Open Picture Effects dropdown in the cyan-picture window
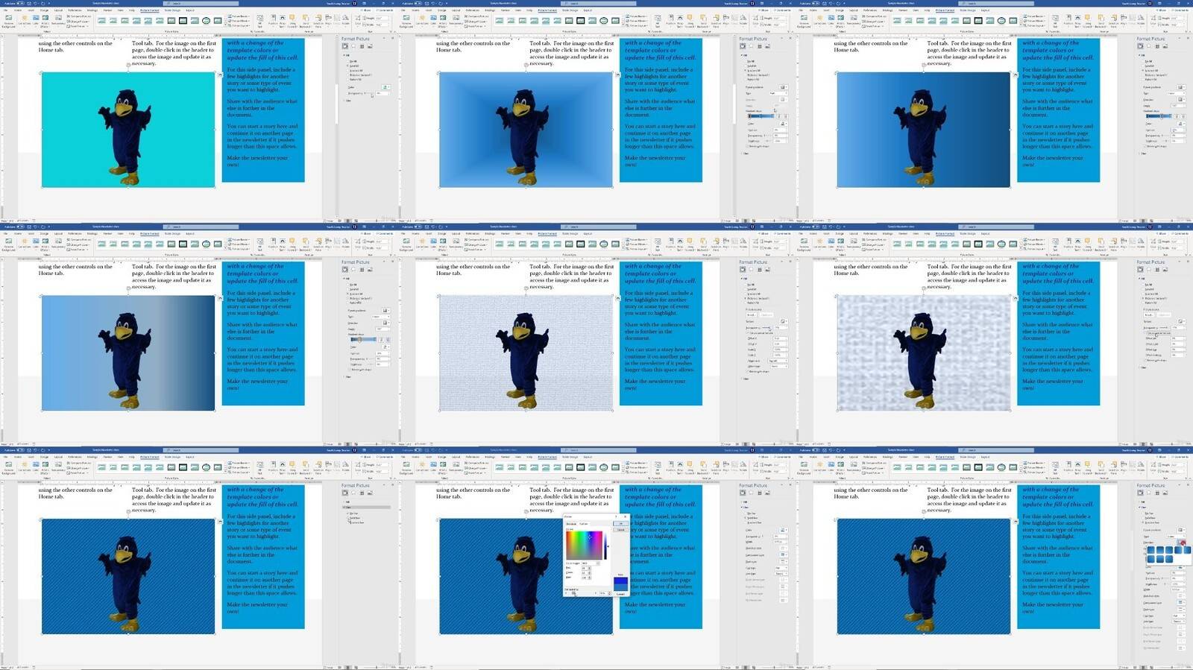Viewport: 1193px width, 670px height. click(x=239, y=21)
